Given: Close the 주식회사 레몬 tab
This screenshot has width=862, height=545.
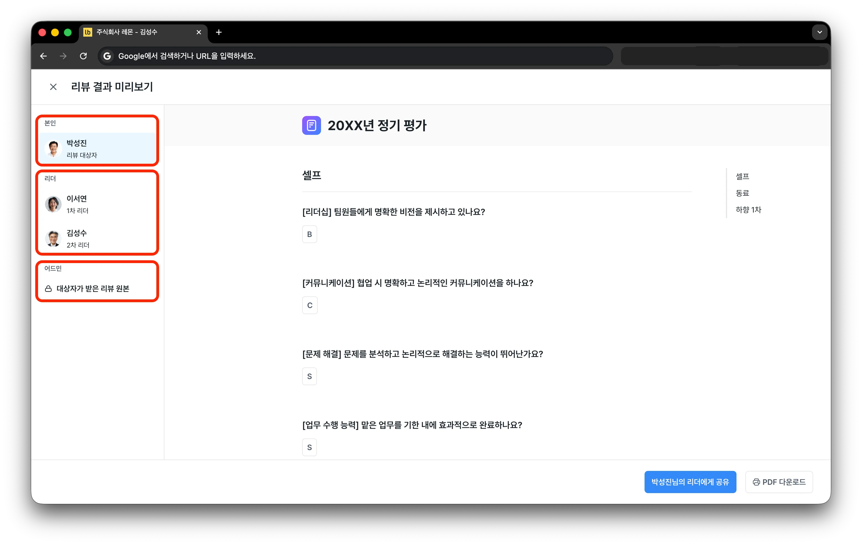Looking at the screenshot, I should coord(199,32).
